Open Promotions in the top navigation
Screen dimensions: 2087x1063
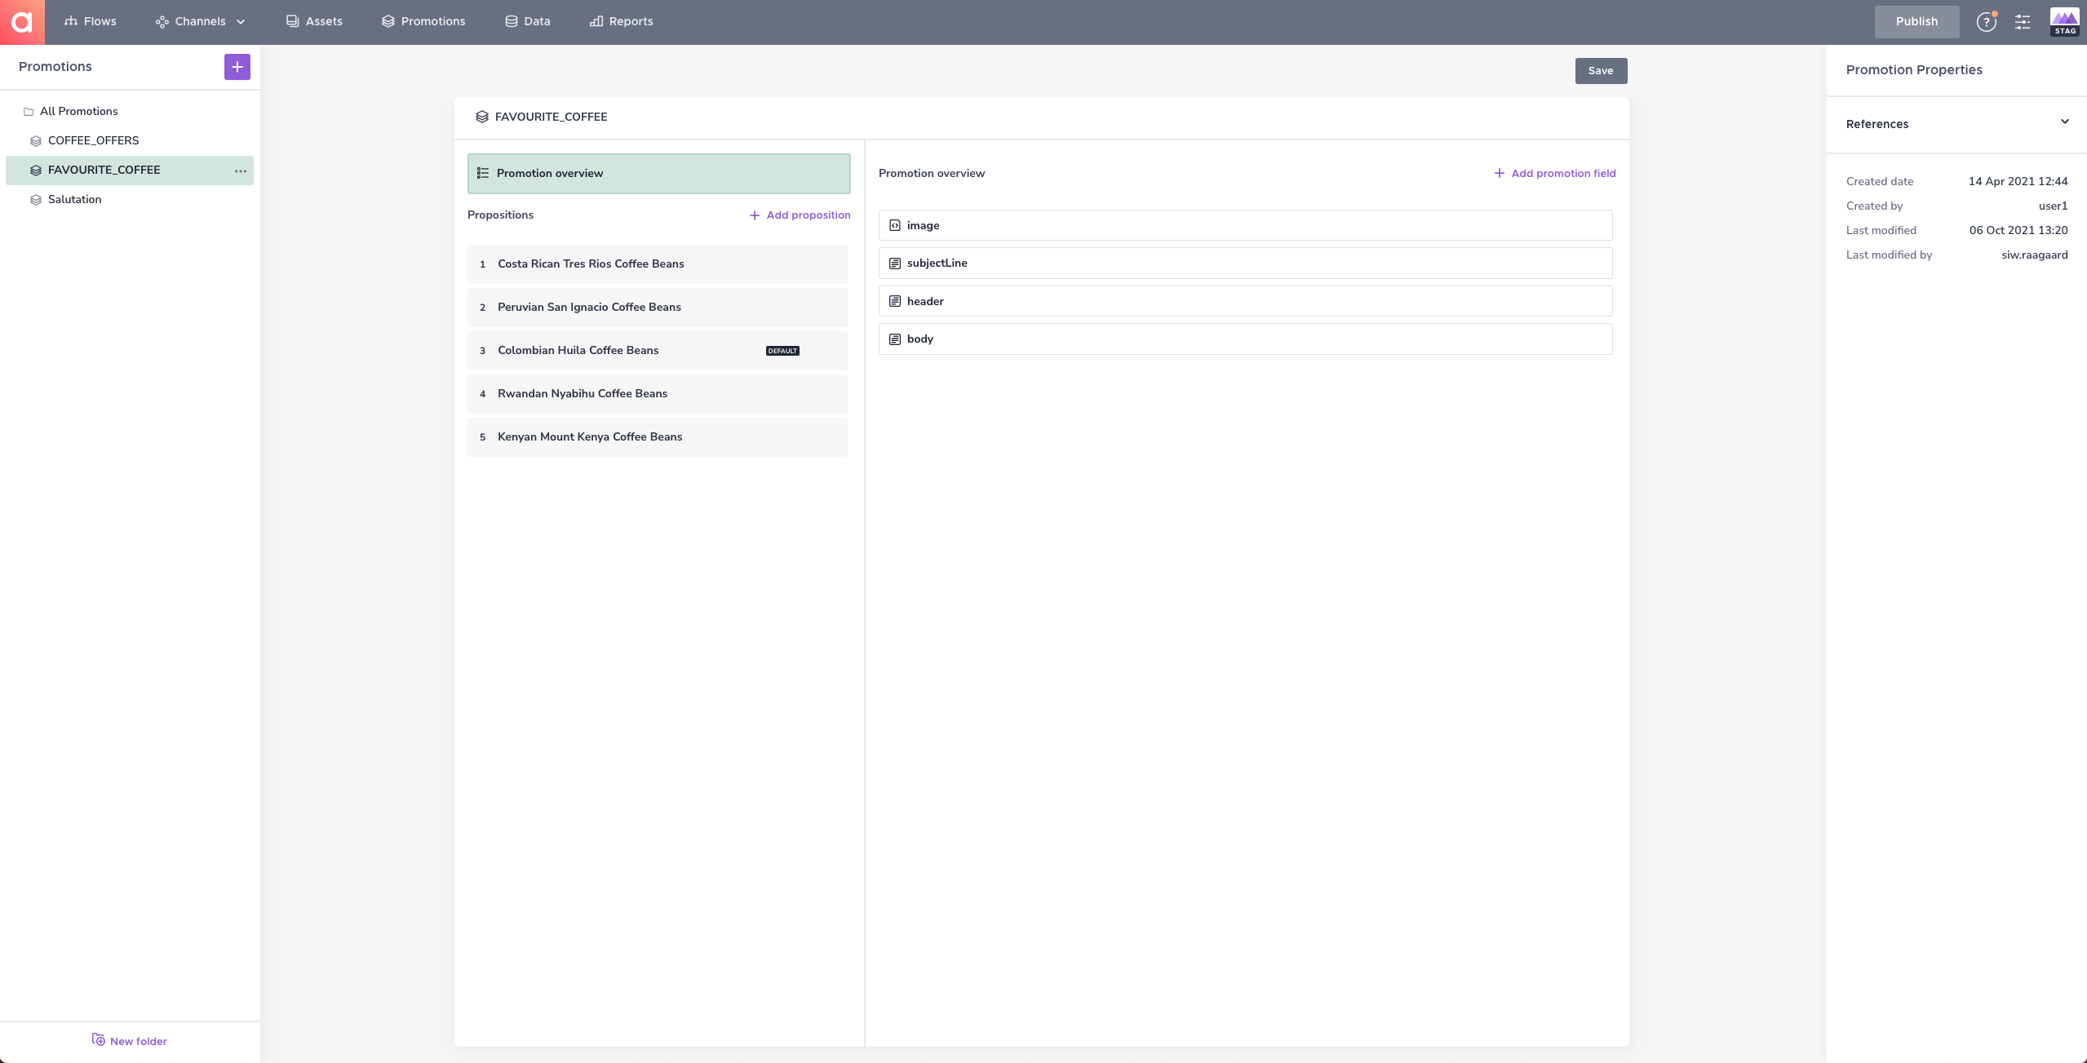tap(423, 21)
